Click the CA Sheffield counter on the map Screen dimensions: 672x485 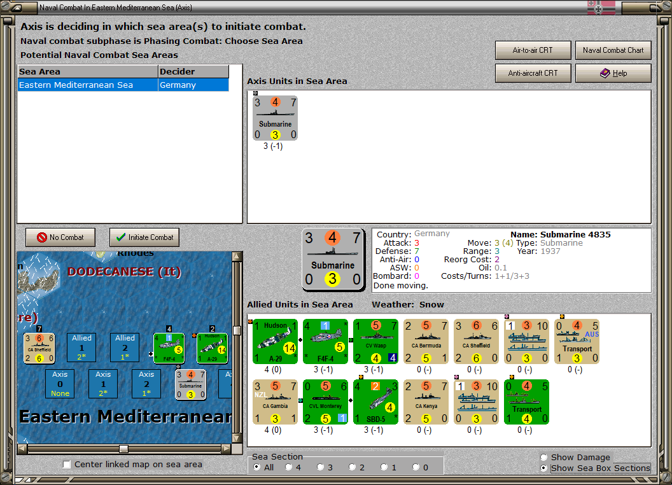(39, 348)
